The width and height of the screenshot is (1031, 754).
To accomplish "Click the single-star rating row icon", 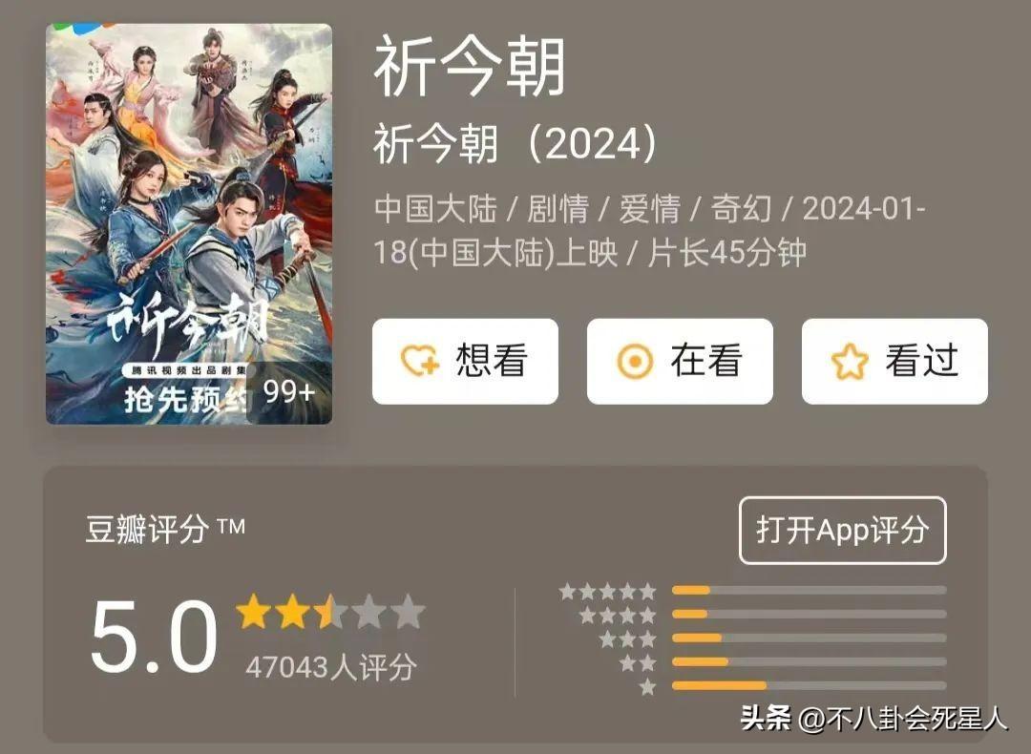I will point(647,687).
